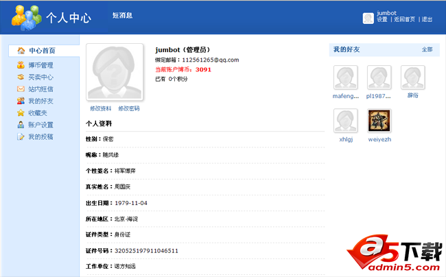Click the email 112561265@qq.com
Image resolution: width=446 pixels, height=277 pixels.
pos(211,60)
